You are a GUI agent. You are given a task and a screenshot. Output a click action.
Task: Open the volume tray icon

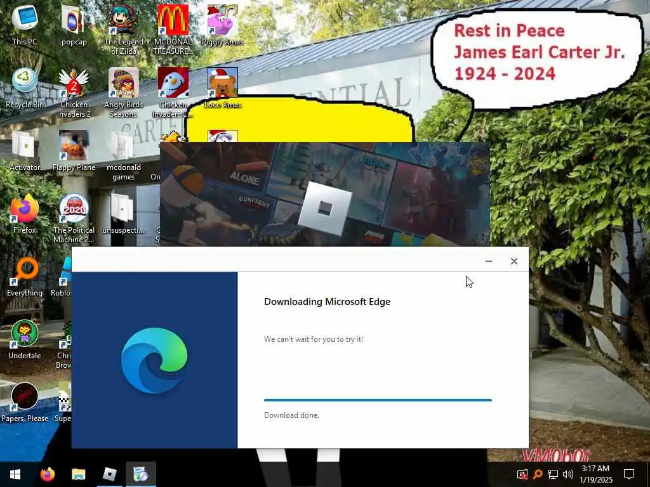point(568,474)
